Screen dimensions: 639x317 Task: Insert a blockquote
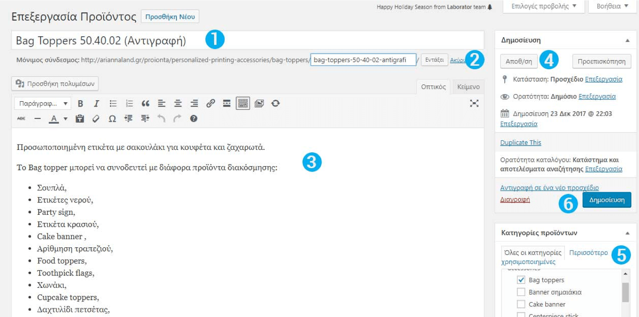146,104
